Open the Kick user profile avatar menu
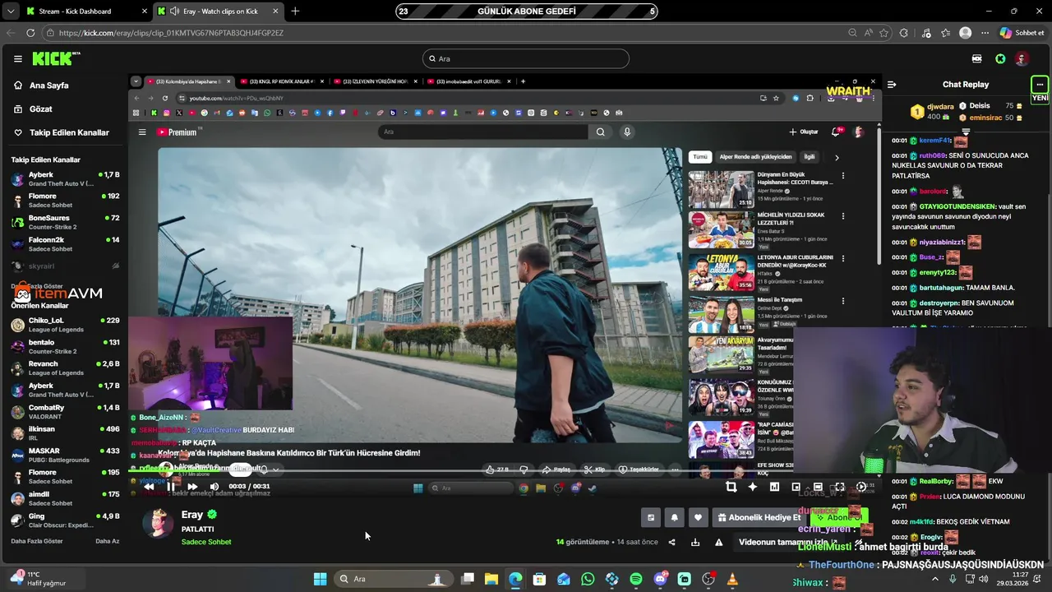Image resolution: width=1052 pixels, height=592 pixels. pyautogui.click(x=1022, y=58)
